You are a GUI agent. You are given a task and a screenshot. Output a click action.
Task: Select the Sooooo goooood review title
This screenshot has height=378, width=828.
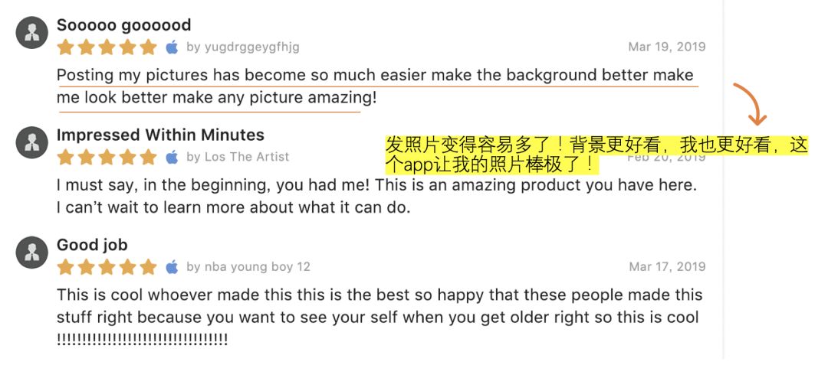(123, 25)
